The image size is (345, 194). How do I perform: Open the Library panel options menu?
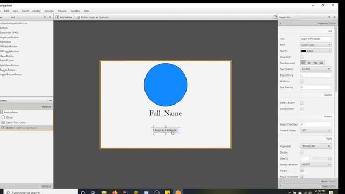pyautogui.click(x=50, y=17)
